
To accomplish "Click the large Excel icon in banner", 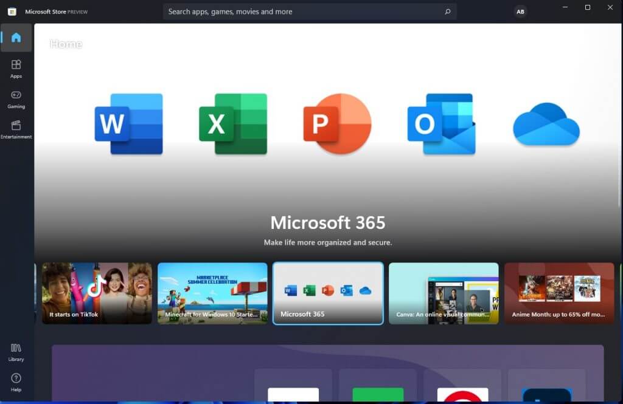I will pyautogui.click(x=233, y=124).
